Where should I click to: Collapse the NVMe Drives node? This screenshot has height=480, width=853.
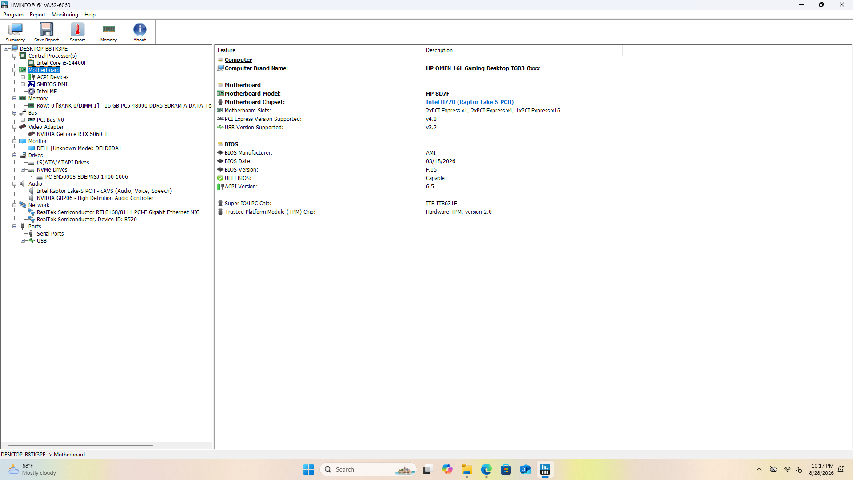[x=23, y=170]
